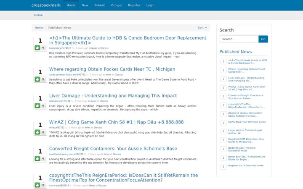Click Discuss under the Liver Damage post
Screen dimensions: 303x189
(104, 101)
